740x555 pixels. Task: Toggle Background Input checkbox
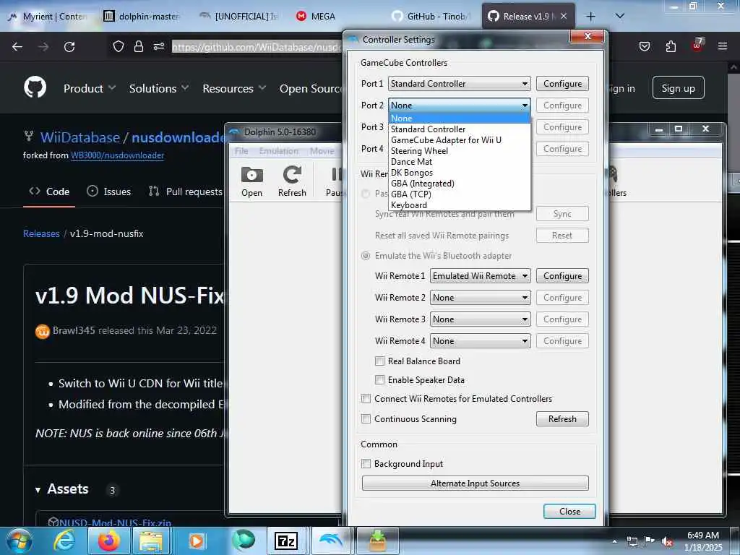click(366, 464)
